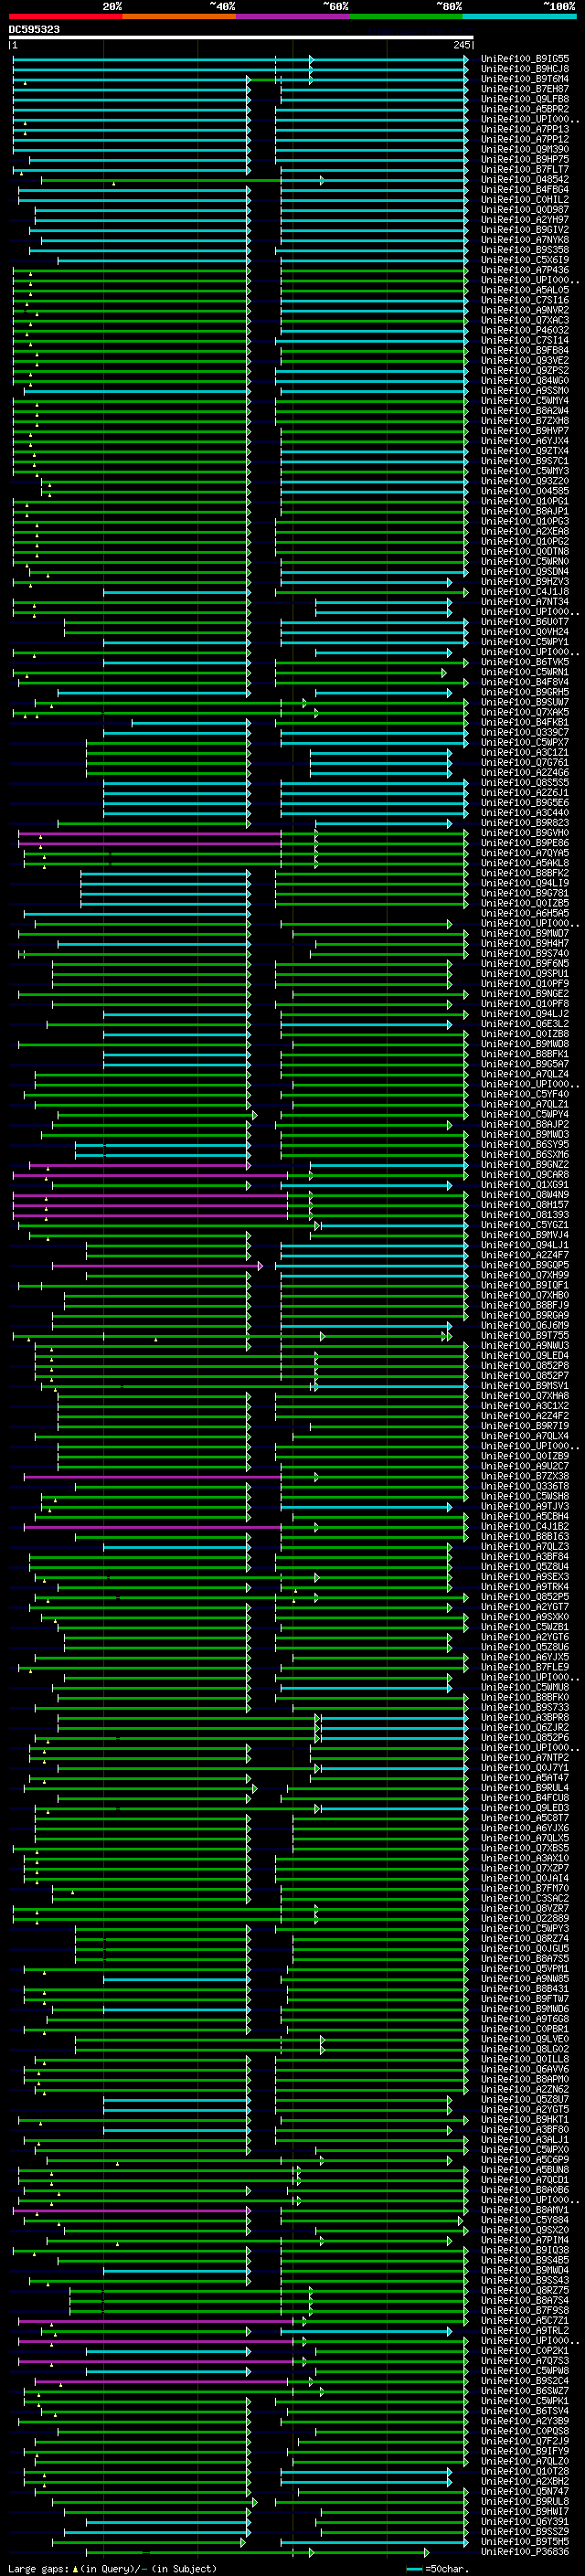The image size is (585, 2576).
Task: Select the UniRef100_B9HWI7 label
Action: point(525,2511)
